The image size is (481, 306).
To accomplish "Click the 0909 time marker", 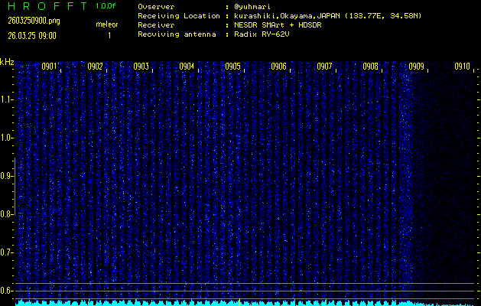I will [416, 67].
